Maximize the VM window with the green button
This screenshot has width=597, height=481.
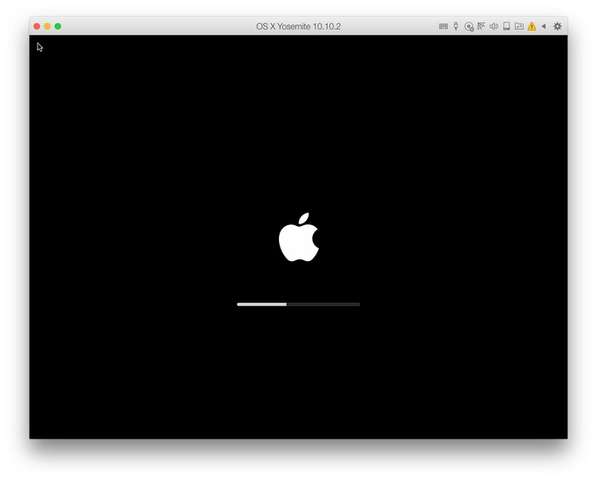click(58, 26)
